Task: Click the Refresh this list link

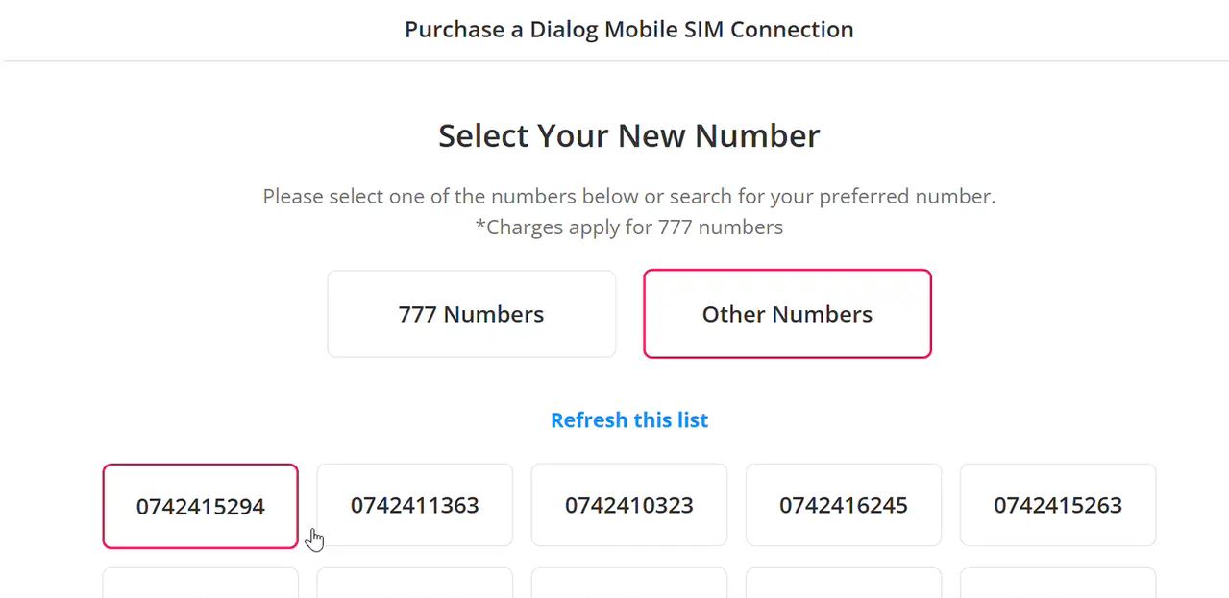Action: [x=629, y=420]
